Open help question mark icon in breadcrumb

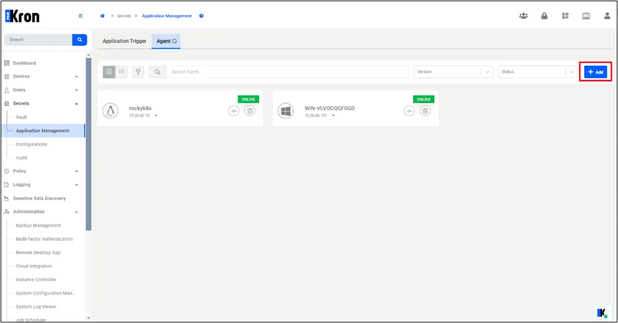[202, 15]
